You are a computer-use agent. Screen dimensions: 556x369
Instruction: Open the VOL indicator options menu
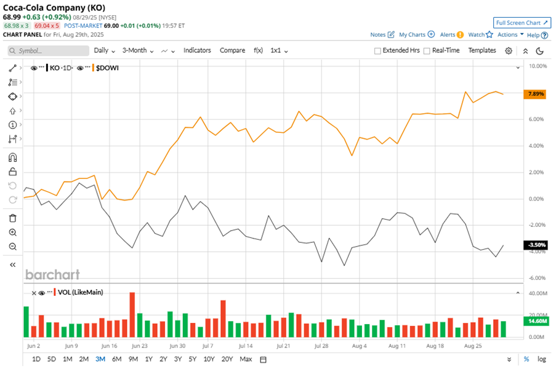(50, 292)
